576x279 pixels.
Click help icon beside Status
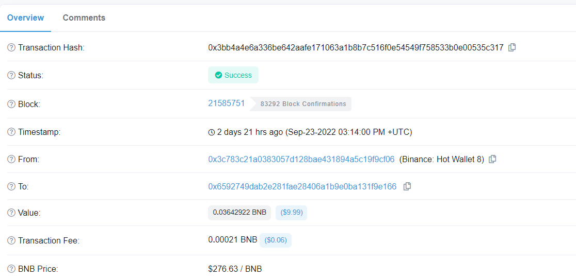pyautogui.click(x=11, y=76)
